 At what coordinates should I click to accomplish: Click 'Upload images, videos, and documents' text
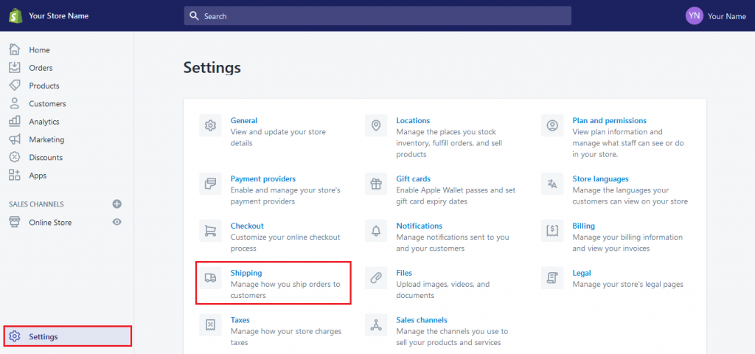[x=443, y=289]
